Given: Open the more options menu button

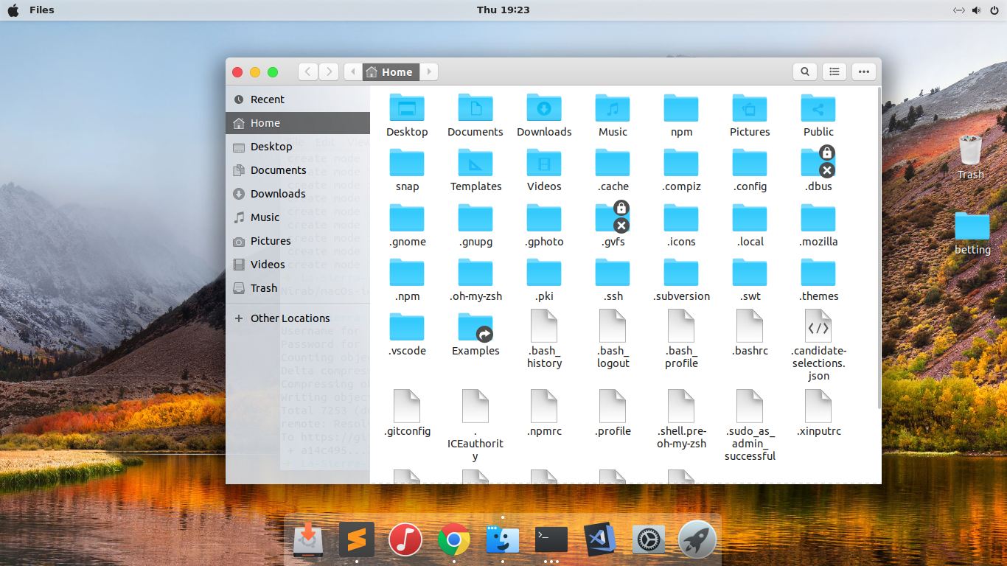Looking at the screenshot, I should 864,71.
